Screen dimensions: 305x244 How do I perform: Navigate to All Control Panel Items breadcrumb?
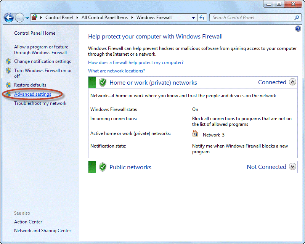104,18
